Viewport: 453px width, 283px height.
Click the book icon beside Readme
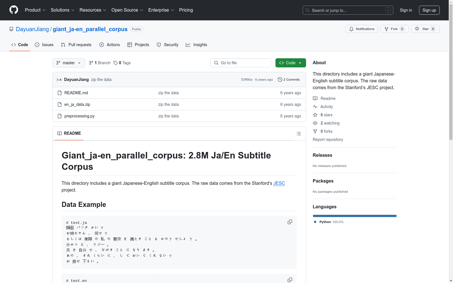(315, 98)
